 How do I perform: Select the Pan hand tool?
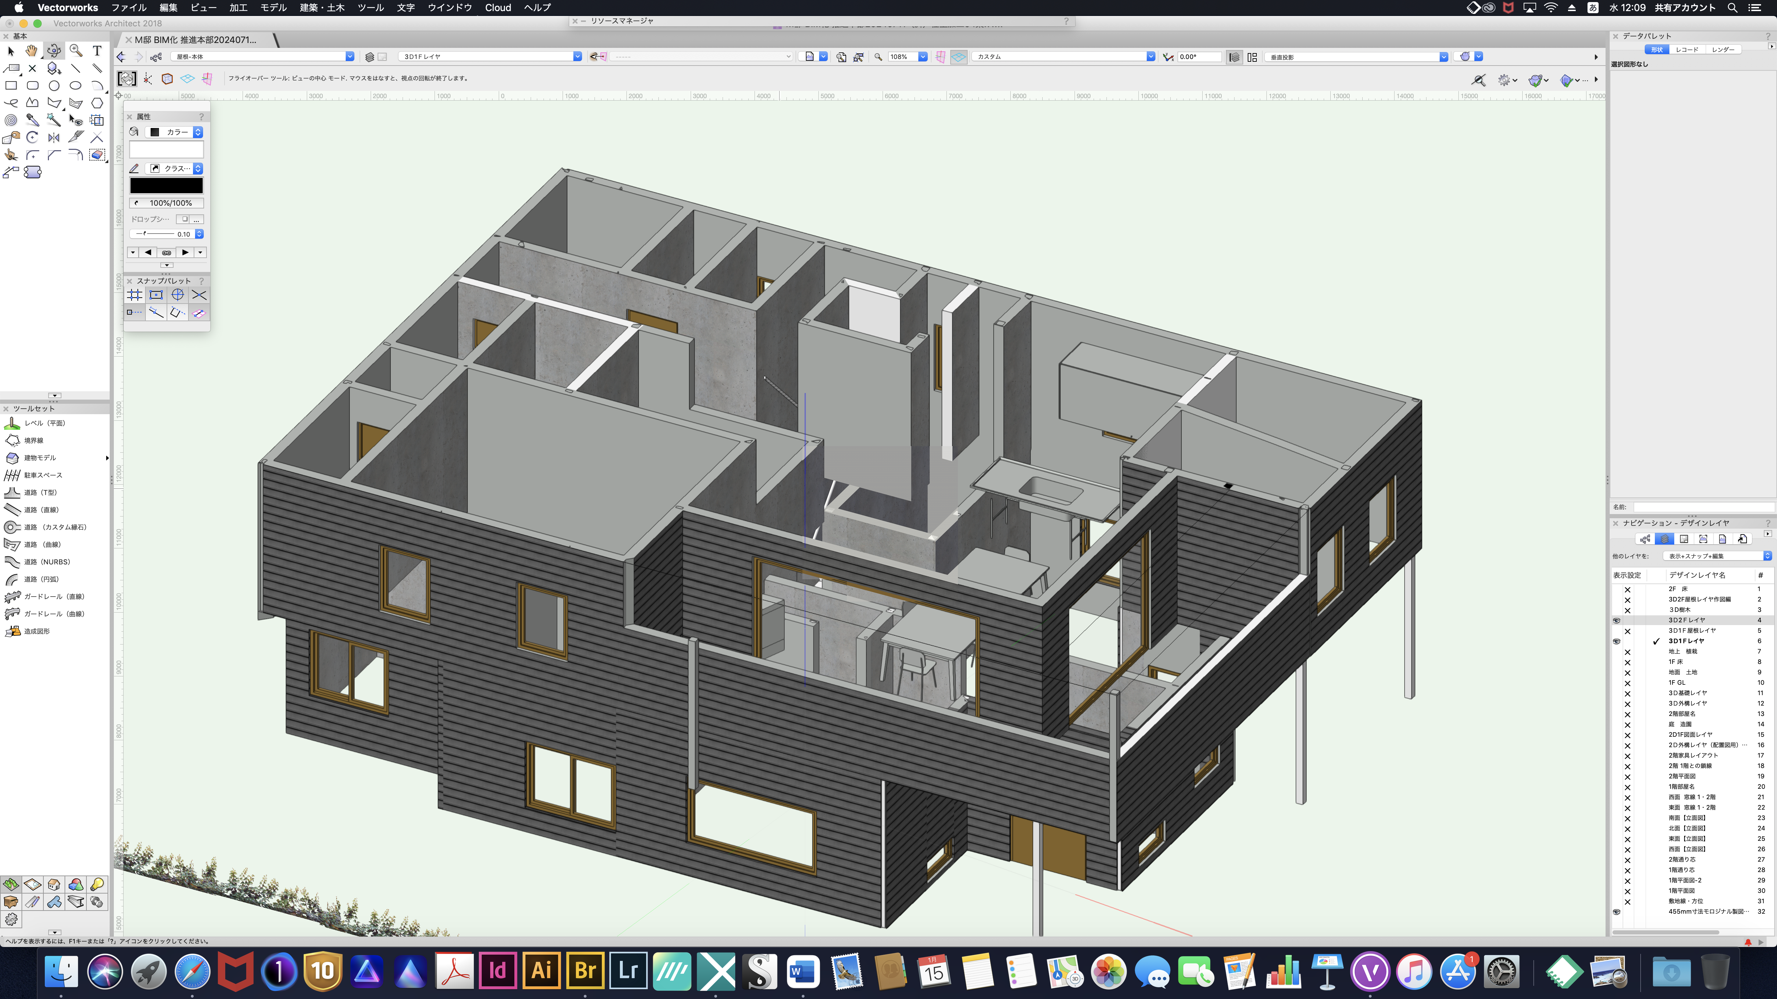coord(32,50)
